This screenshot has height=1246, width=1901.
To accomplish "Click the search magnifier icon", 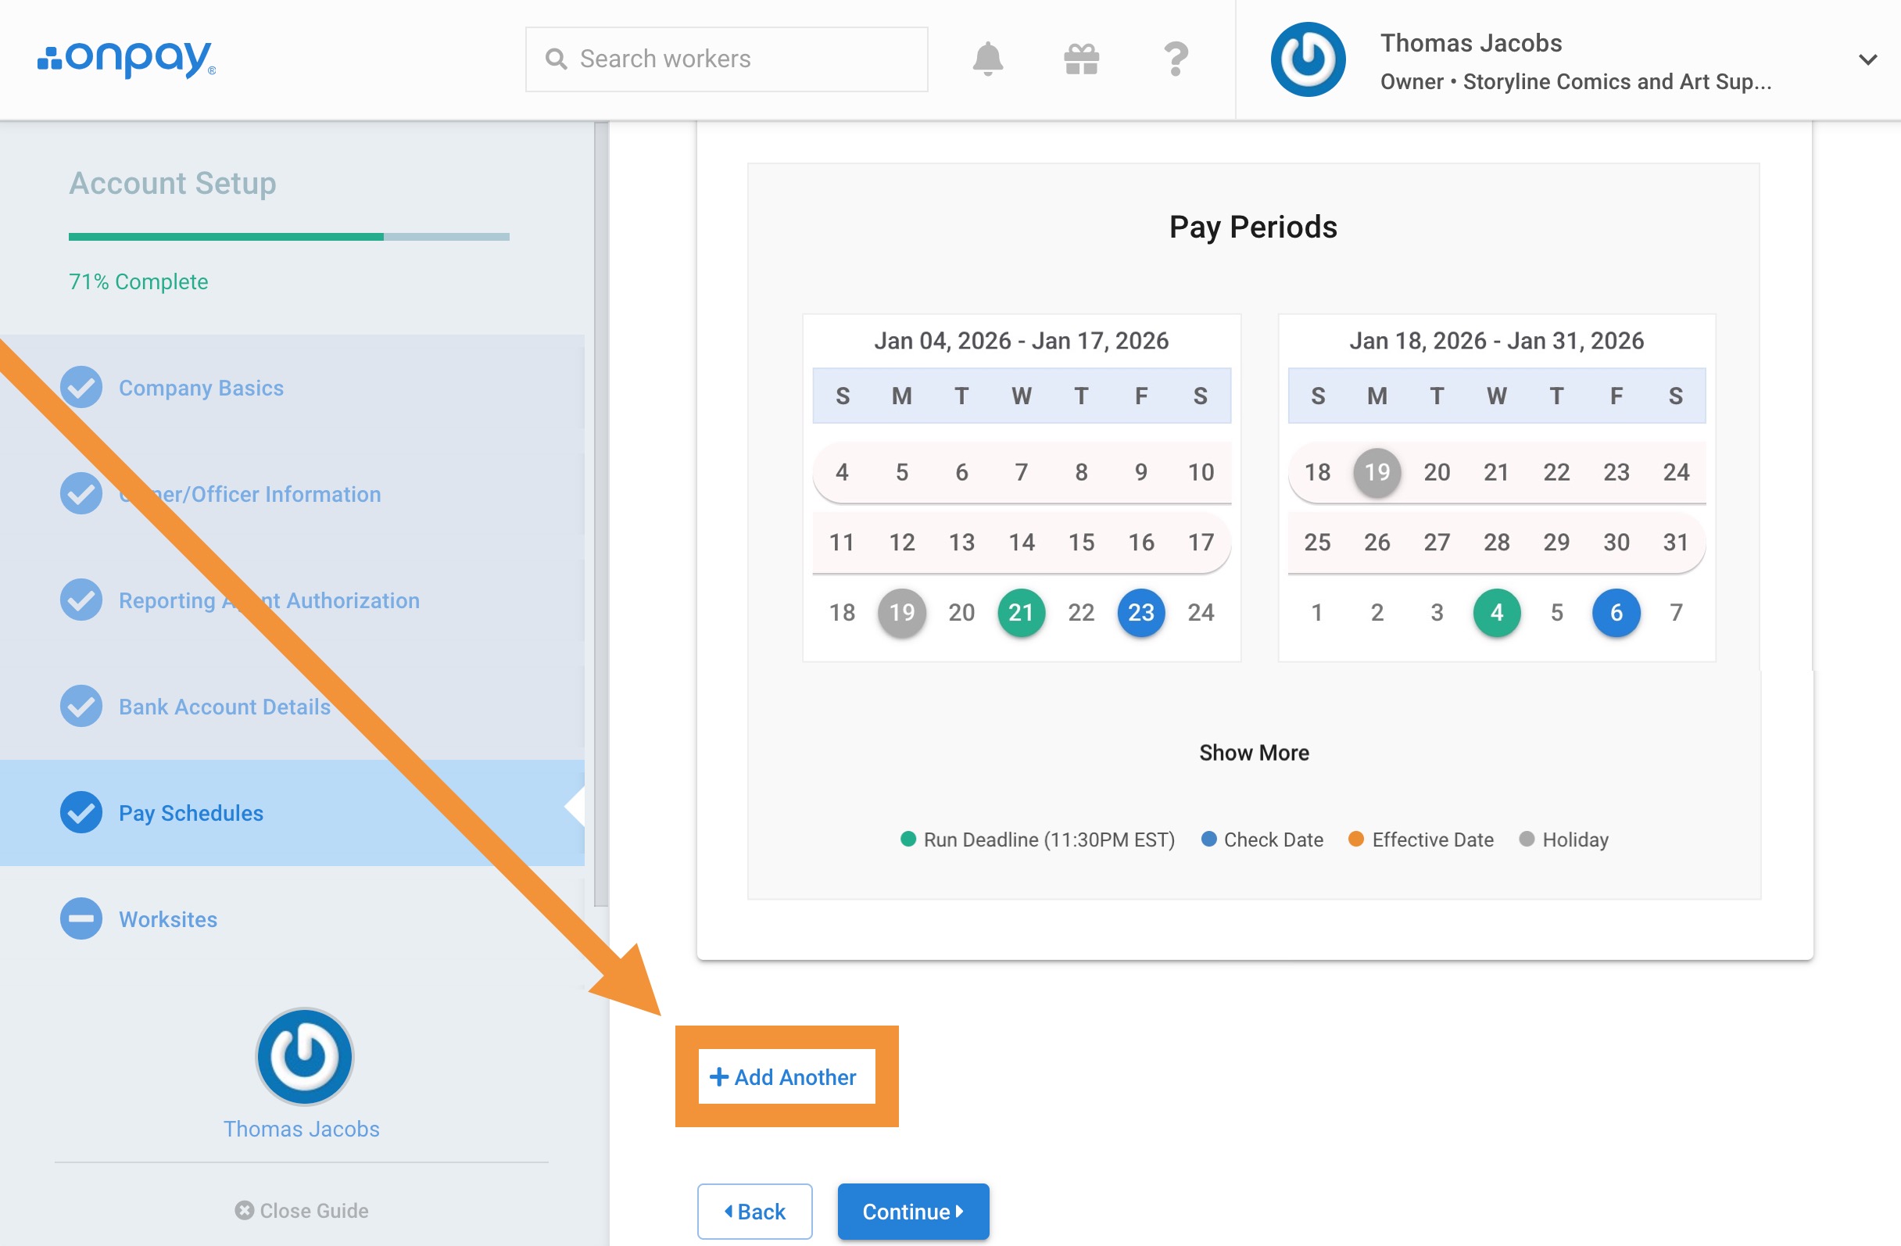I will (x=555, y=59).
